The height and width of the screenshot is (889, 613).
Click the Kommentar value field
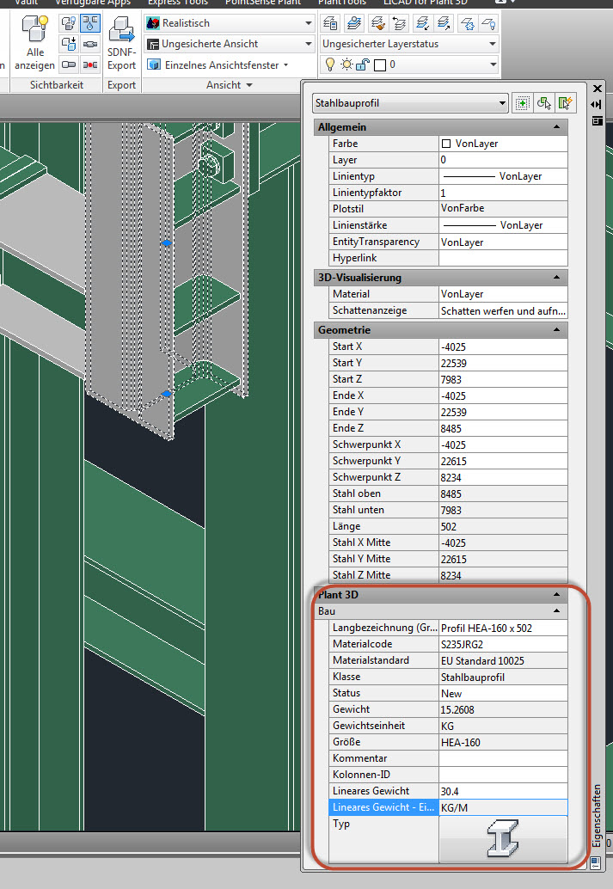503,758
